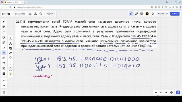Viewport: 182px width, 102px height.
Task: Select the cursor Select tool
Action: 4,22
